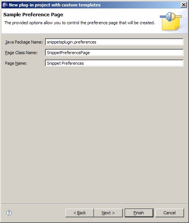Focus the Page Class Name field
The width and height of the screenshot is (189, 223).
point(114,53)
